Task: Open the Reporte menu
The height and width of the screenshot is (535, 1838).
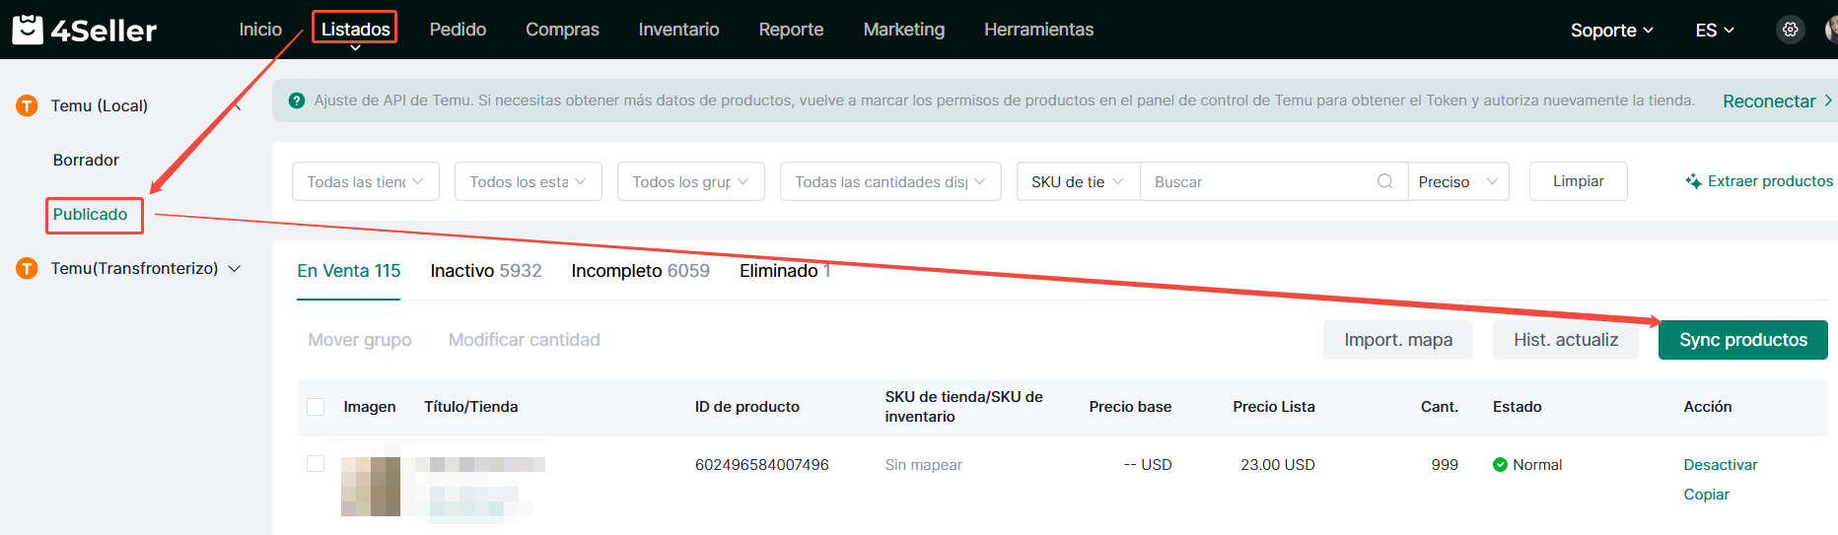Action: click(791, 30)
